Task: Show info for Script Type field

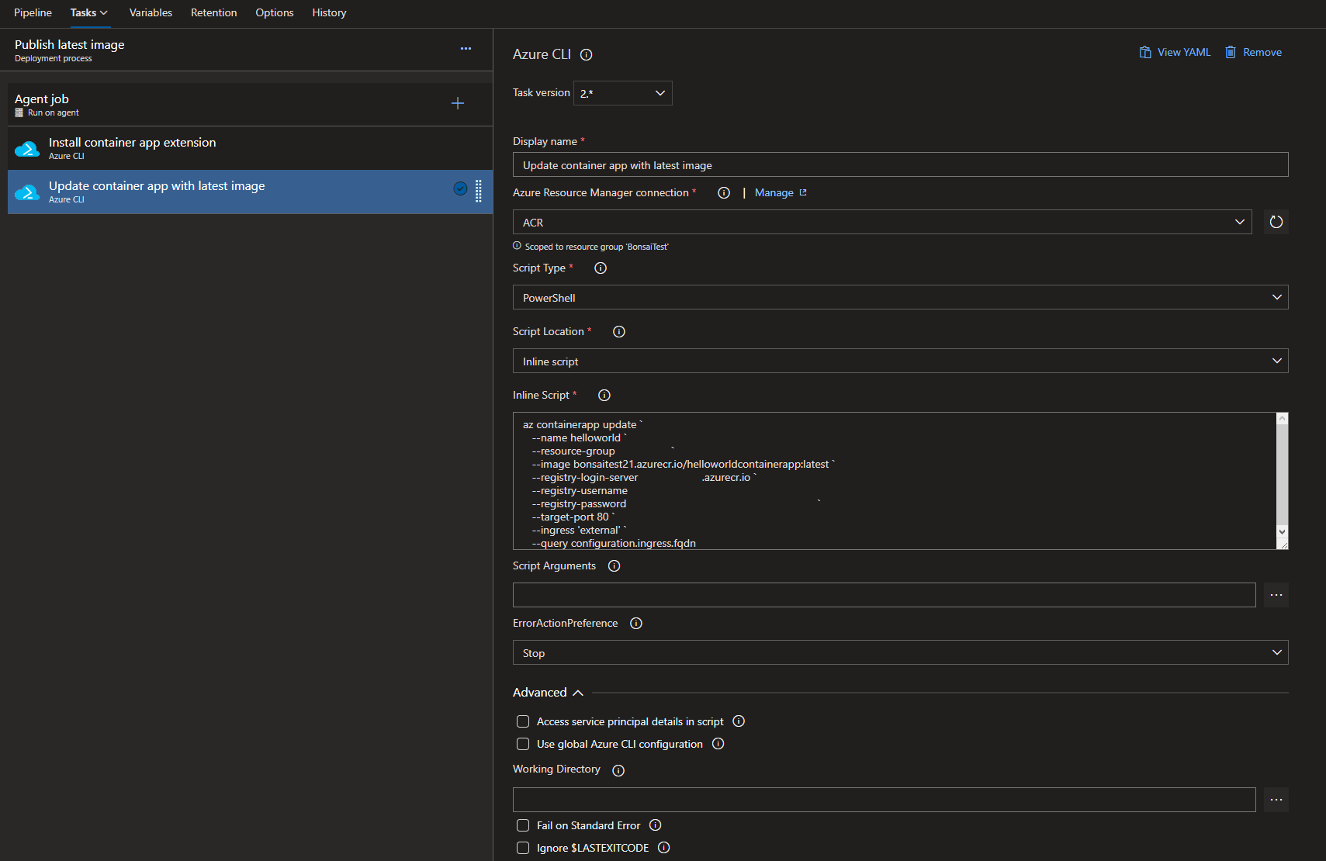Action: tap(601, 268)
